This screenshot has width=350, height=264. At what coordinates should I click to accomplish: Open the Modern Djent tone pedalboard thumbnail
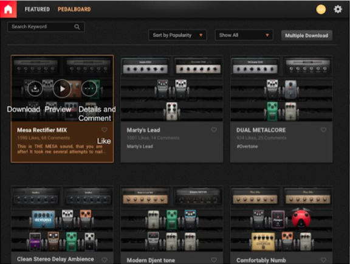click(171, 218)
